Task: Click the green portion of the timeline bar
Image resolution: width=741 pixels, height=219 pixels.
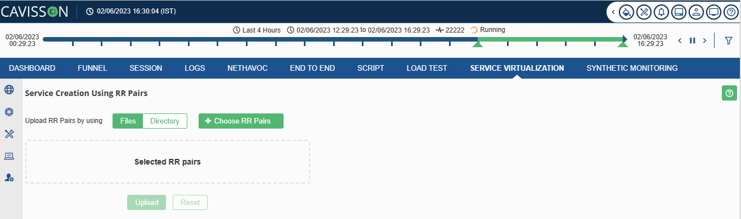Action: pyautogui.click(x=550, y=39)
